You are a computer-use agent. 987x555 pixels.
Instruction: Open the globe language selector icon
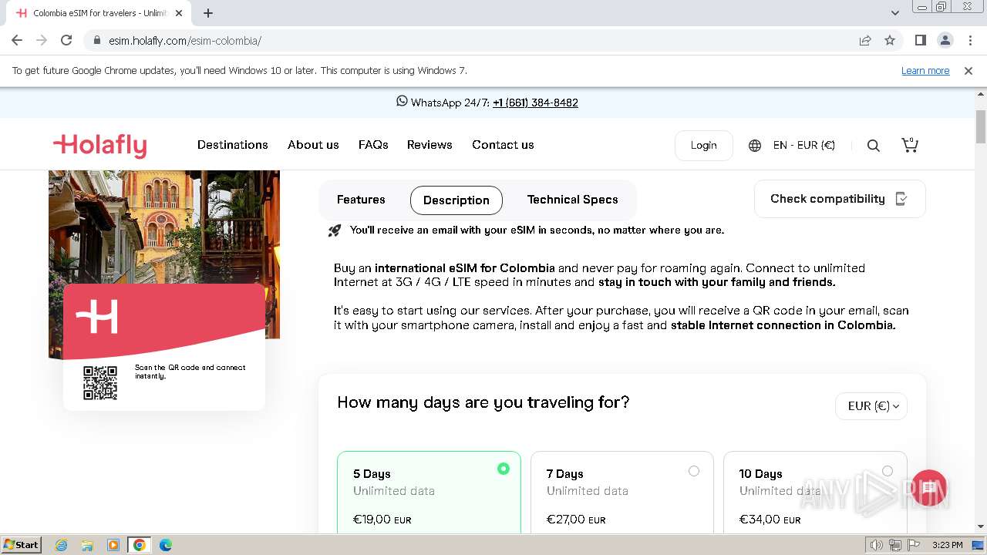click(x=755, y=145)
